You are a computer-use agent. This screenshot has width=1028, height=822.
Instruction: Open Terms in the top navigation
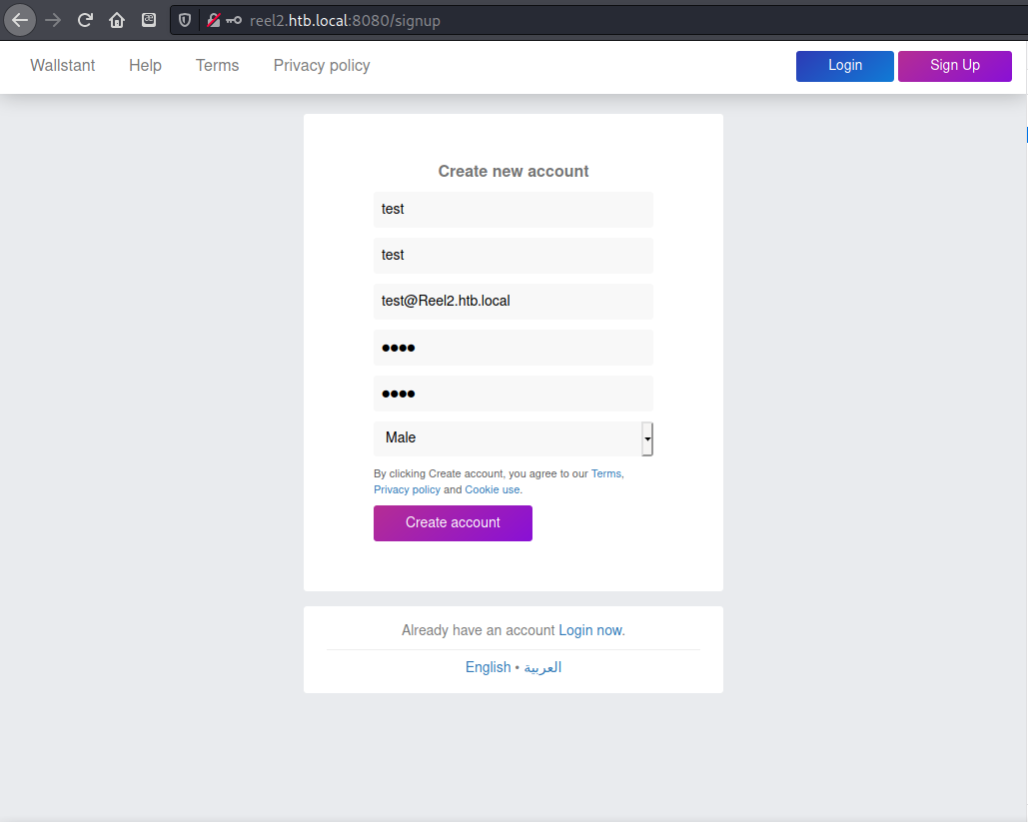pyautogui.click(x=217, y=66)
